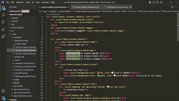179x101 pixels.
Task: Collapse the CustomDirectives folder
Action: pos(21,73)
